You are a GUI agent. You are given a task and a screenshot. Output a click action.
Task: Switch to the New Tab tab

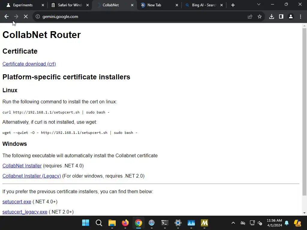pyautogui.click(x=154, y=5)
